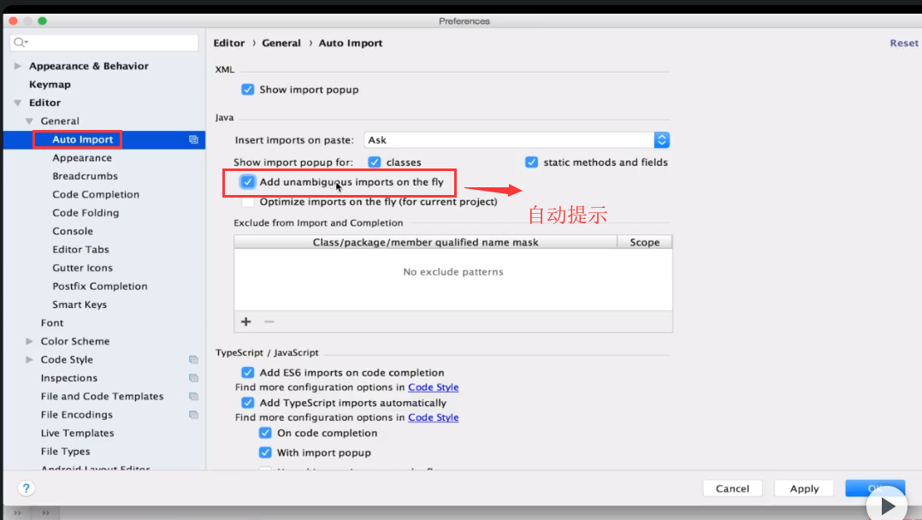
Task: Click Class/package/member qualified name mask header
Action: coord(426,242)
